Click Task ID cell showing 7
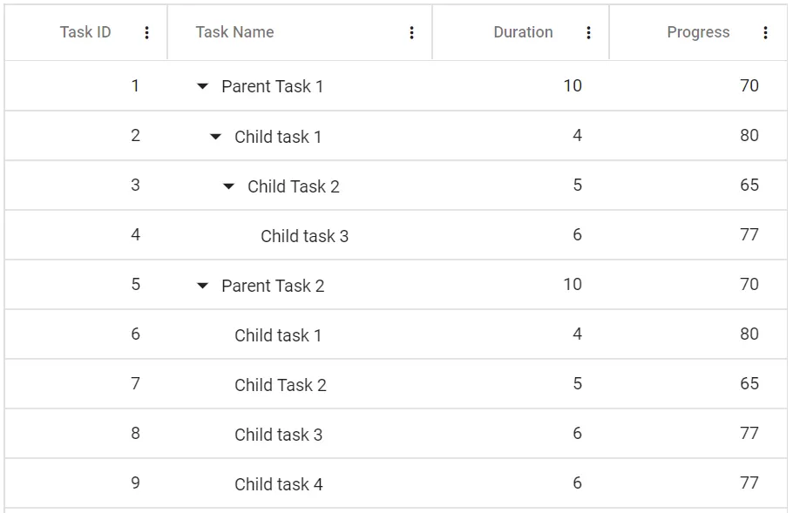Screen dimensions: 793x513 pyautogui.click(x=133, y=384)
